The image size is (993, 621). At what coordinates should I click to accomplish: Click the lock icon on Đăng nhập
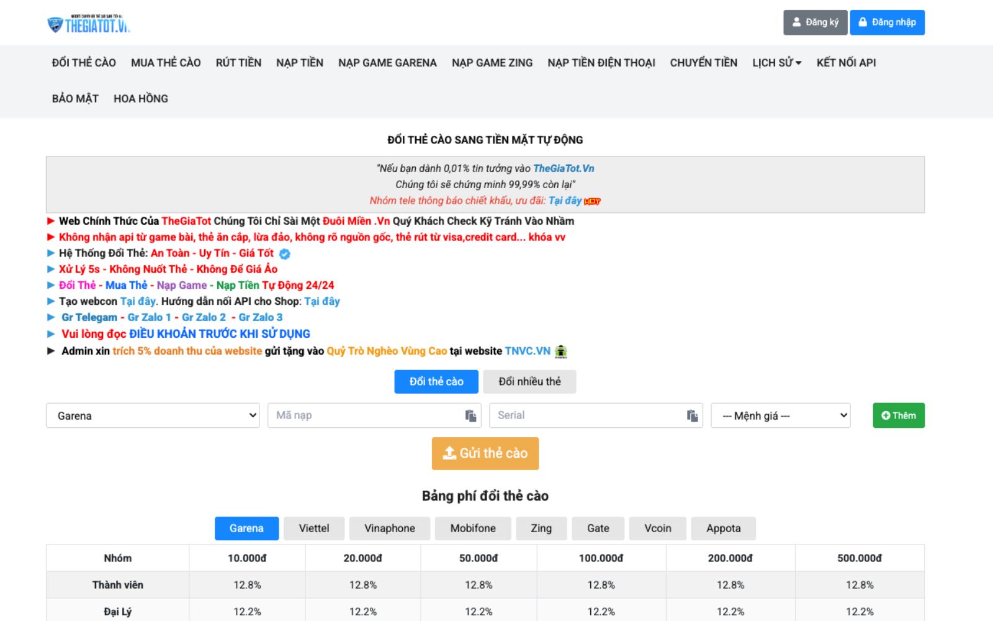click(863, 22)
